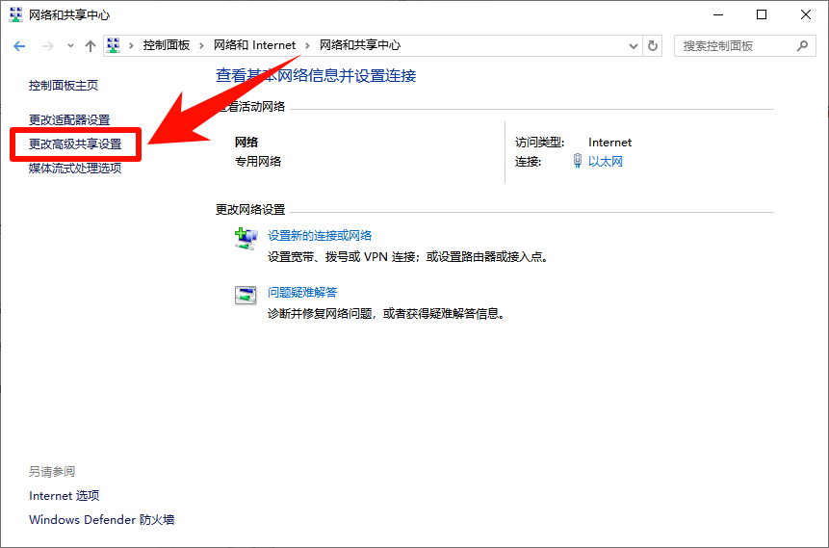Click the forward navigation arrow
This screenshot has width=829, height=548.
pos(47,46)
